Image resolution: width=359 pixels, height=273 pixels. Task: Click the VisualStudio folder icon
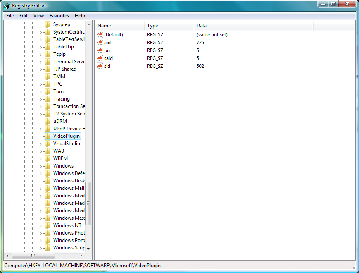point(48,144)
